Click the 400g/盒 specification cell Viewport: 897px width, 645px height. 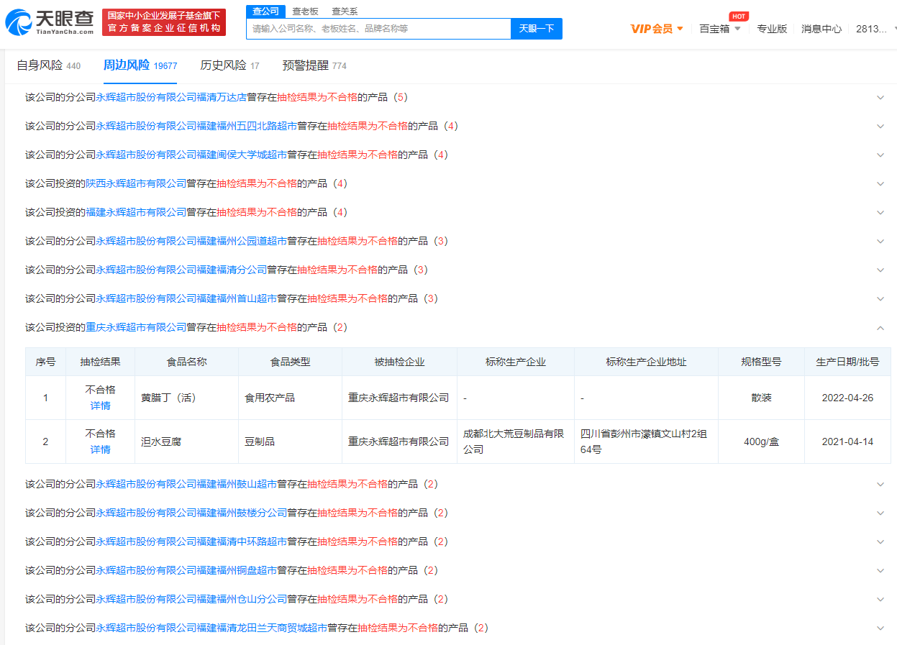pos(761,442)
